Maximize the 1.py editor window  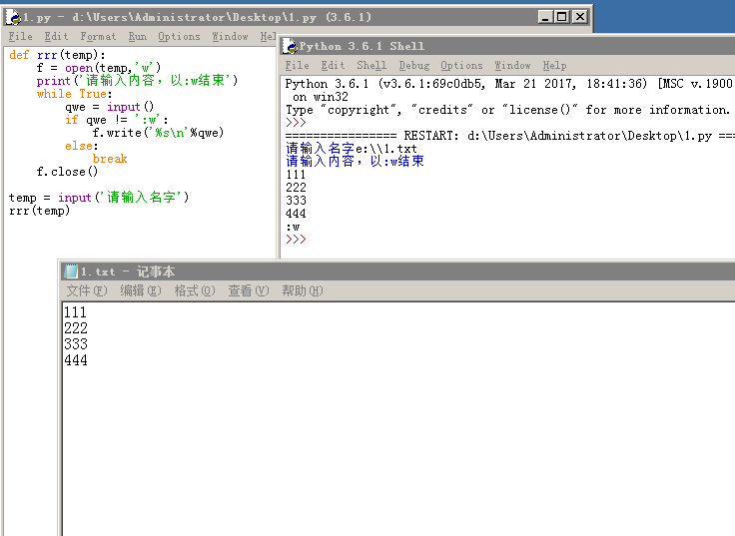(x=561, y=17)
